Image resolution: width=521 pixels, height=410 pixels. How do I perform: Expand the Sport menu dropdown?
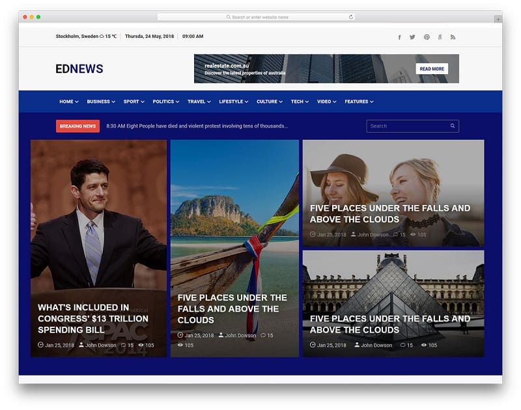point(134,102)
